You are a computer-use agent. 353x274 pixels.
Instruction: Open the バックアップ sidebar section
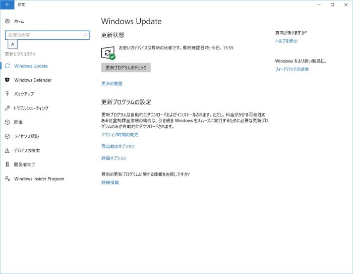click(24, 94)
